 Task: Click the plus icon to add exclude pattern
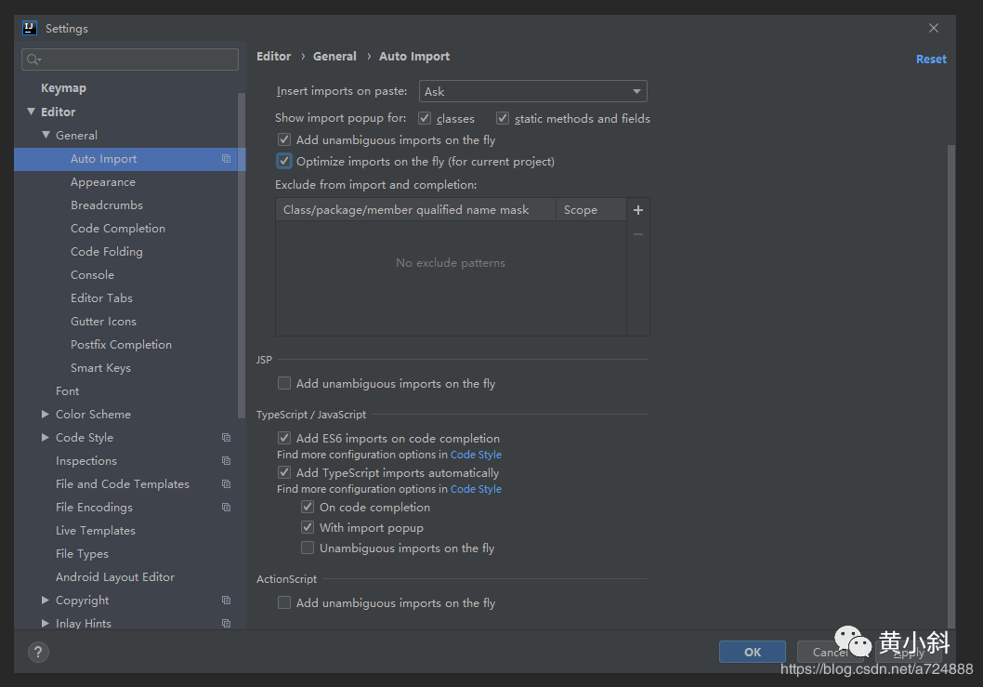637,210
